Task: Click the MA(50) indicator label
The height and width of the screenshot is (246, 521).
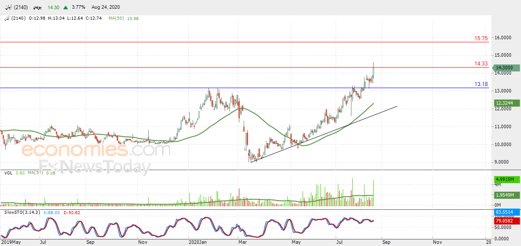Action: pyautogui.click(x=116, y=18)
